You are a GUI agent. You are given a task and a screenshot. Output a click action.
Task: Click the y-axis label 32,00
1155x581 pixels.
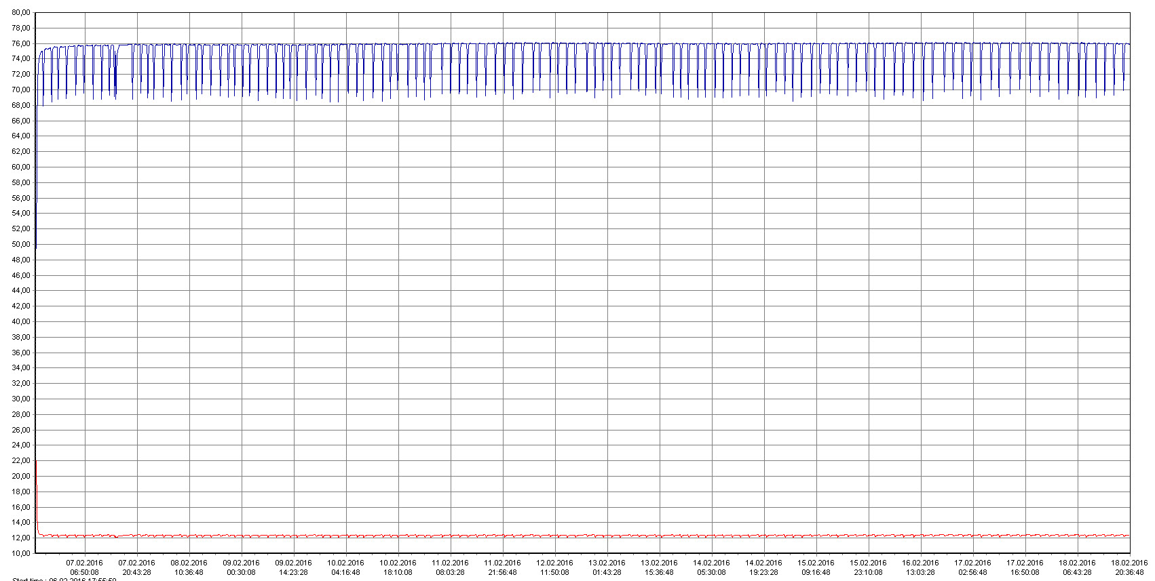point(21,383)
